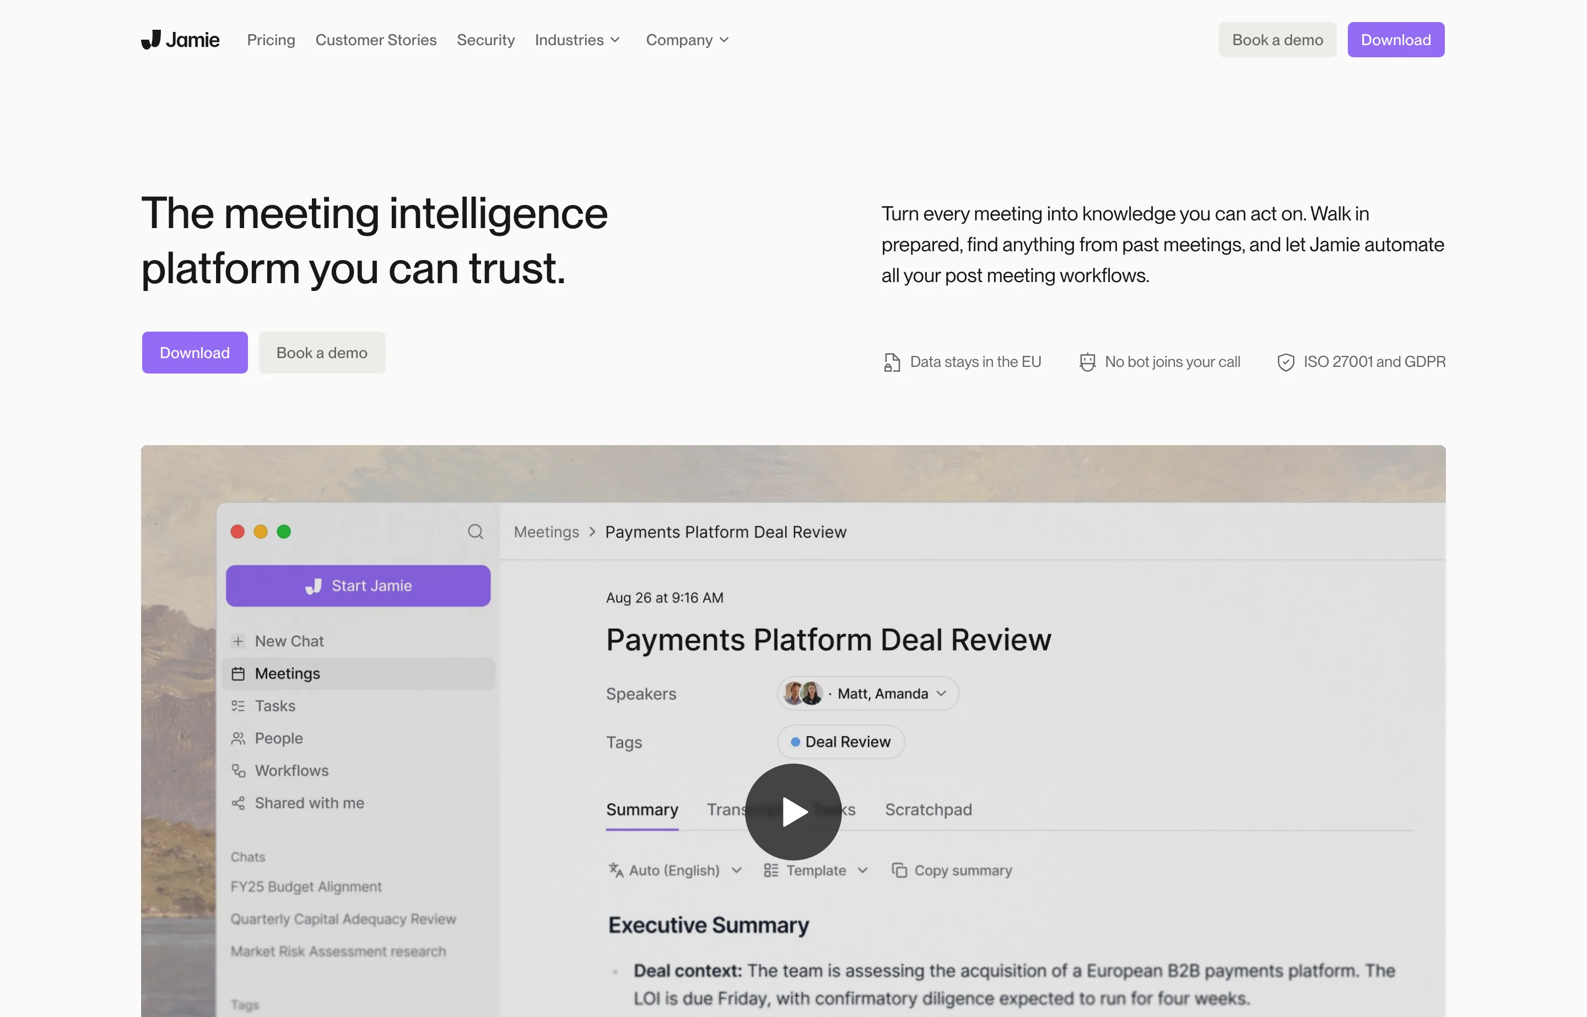Open the FY25 Budget Alignment chat
The image size is (1587, 1017).
[x=306, y=887]
